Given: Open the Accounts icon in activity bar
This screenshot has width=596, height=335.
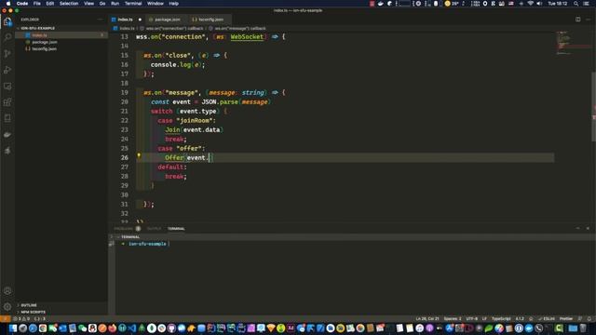Looking at the screenshot, I should tap(7, 291).
